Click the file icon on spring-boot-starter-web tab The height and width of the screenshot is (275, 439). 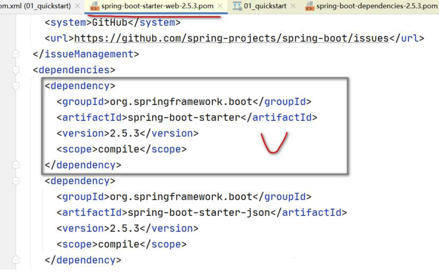(94, 6)
